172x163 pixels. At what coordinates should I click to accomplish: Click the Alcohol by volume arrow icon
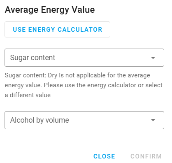[153, 120]
